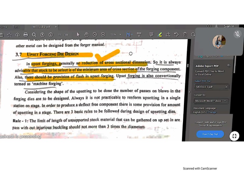Click the sign document pen icon
The width and height of the screenshot is (244, 173).
168,34
